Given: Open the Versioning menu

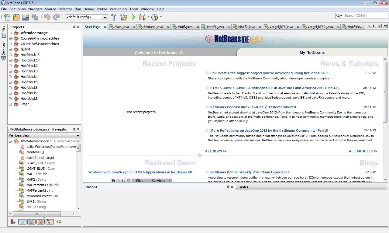Looking at the screenshot, I should click(118, 9).
